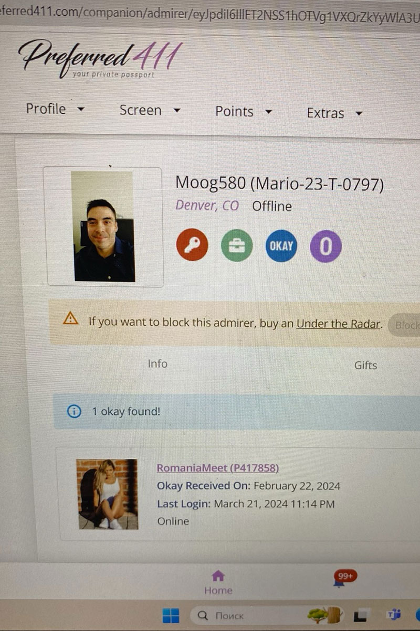Expand the Points dropdown menu
The height and width of the screenshot is (631, 420).
pyautogui.click(x=244, y=112)
